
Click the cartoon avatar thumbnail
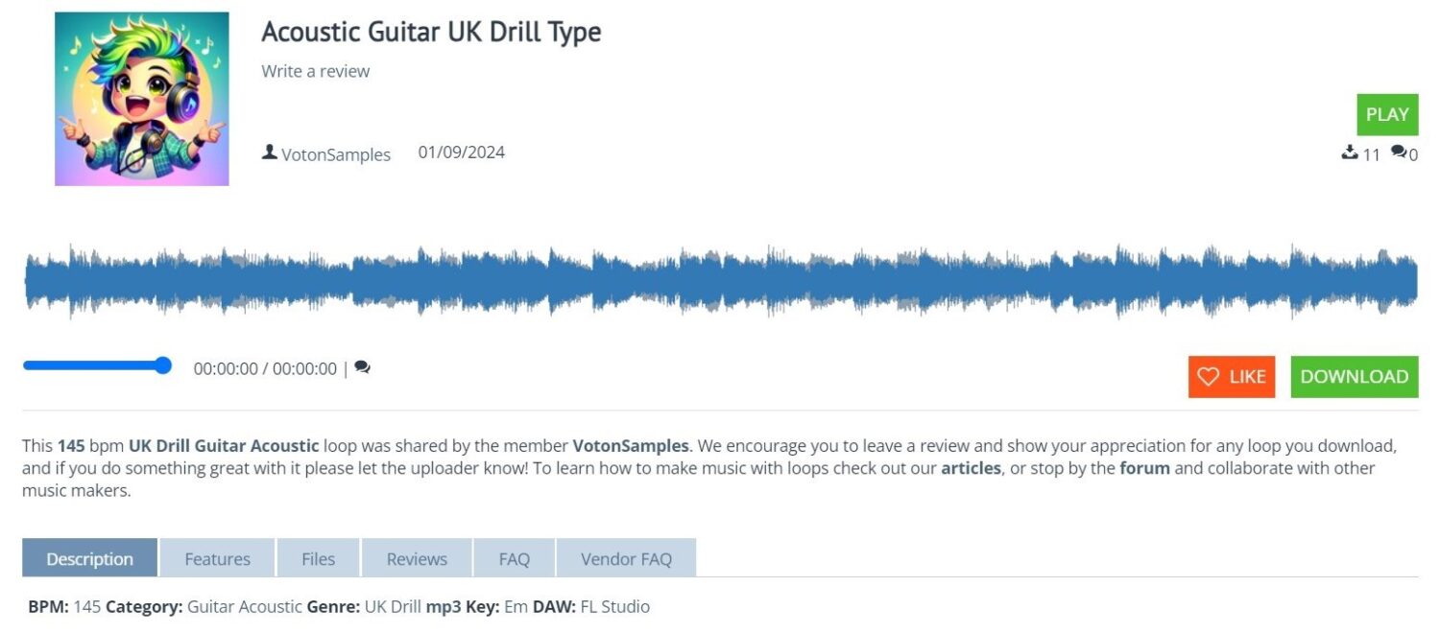tap(142, 99)
